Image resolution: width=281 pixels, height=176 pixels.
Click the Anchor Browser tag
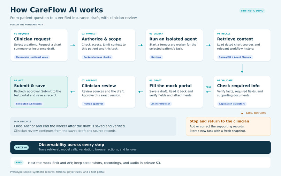[x=161, y=104]
